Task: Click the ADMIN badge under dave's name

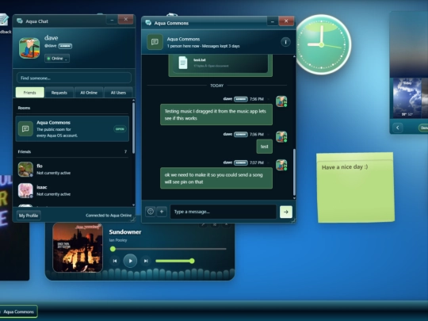Action: click(x=65, y=46)
